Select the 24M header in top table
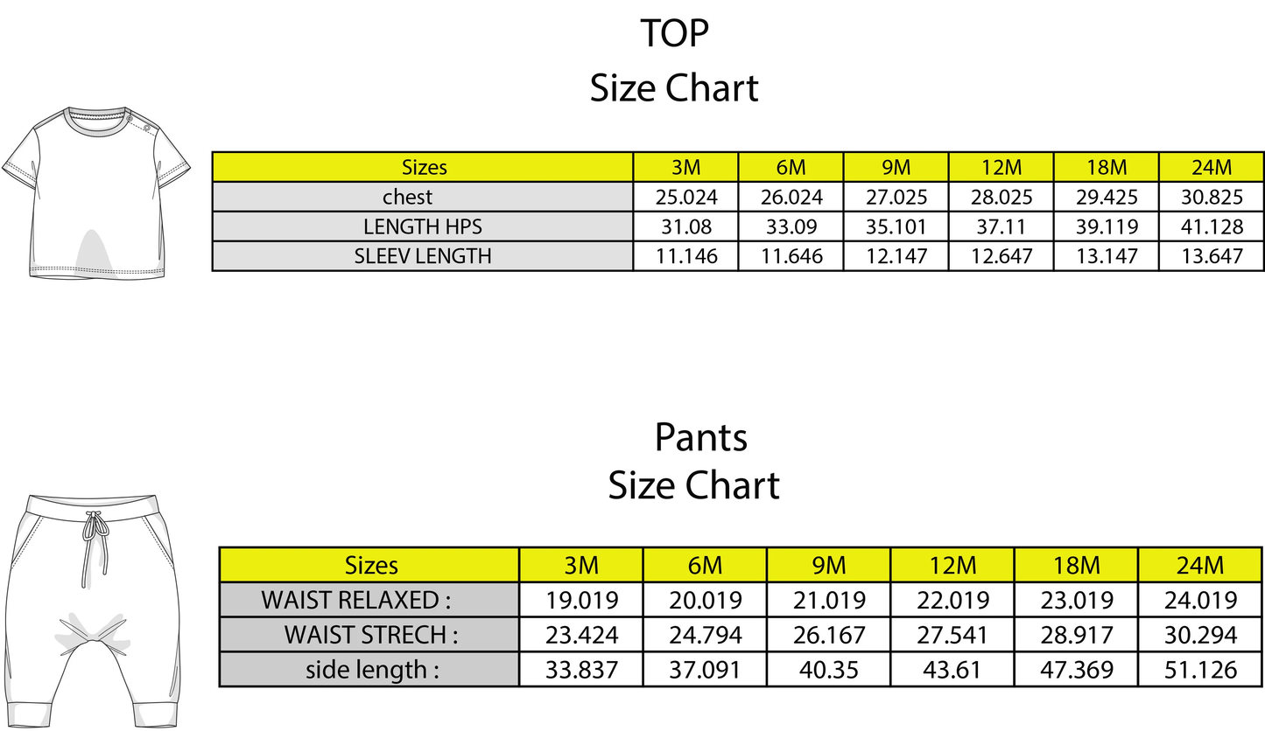 tap(1212, 167)
